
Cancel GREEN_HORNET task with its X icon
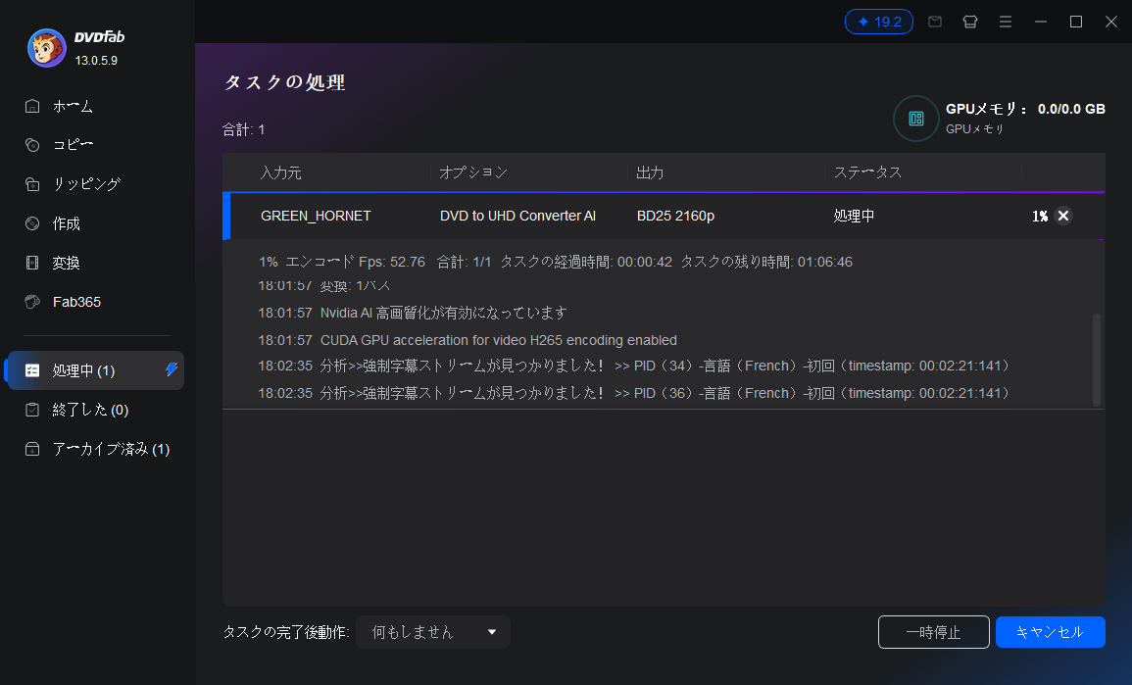[1063, 216]
